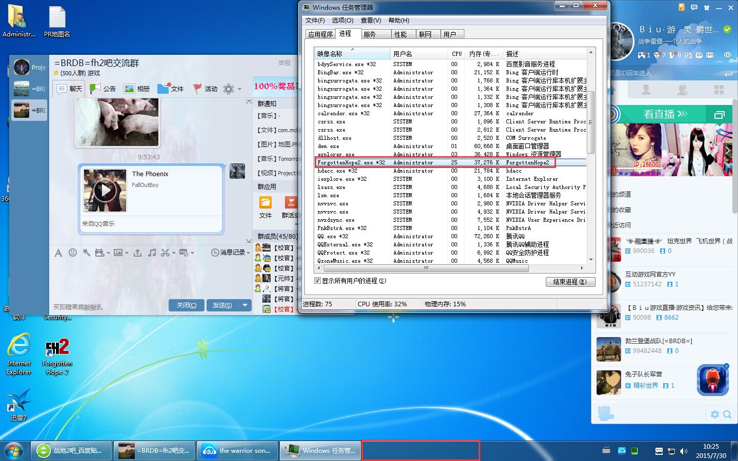Open the YY TV live icon
The height and width of the screenshot is (461, 738).
[x=688, y=55]
